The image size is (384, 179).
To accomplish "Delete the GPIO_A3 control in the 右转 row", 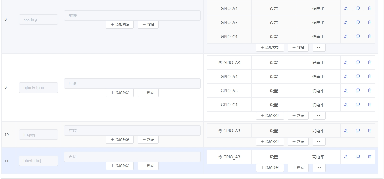I will point(369,157).
